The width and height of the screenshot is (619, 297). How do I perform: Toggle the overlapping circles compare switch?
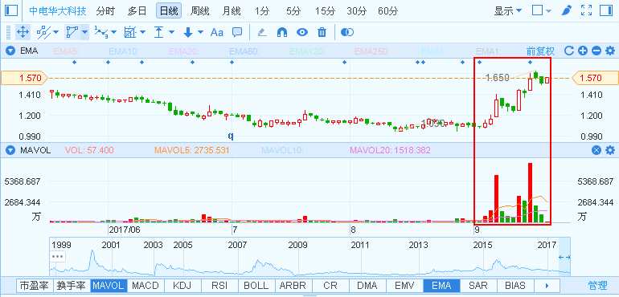[x=347, y=32]
